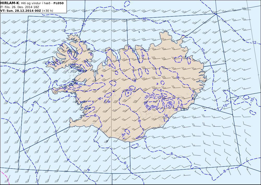
Task: Click the '-2' isotherm contour label
Action: point(37,172)
